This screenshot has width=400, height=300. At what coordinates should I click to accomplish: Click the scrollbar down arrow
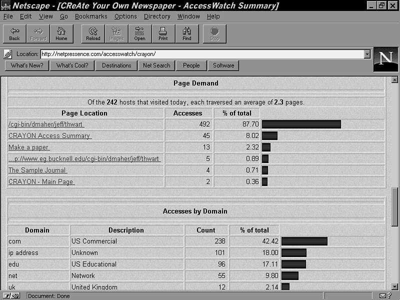(x=394, y=286)
